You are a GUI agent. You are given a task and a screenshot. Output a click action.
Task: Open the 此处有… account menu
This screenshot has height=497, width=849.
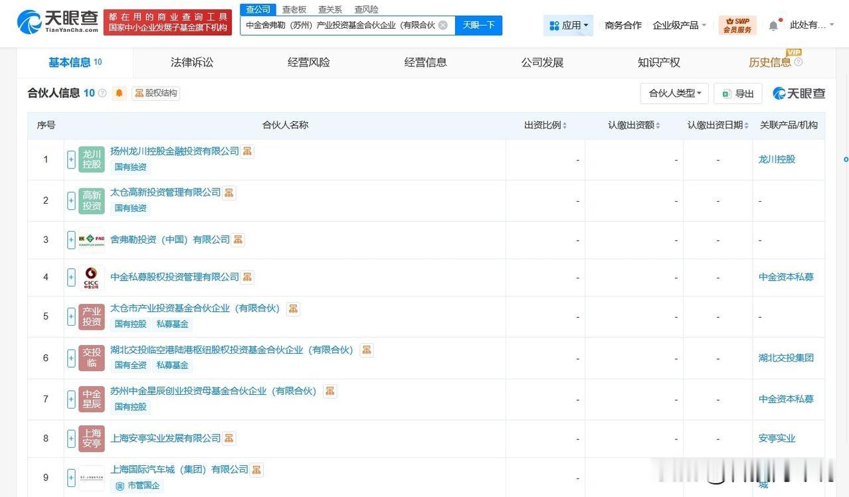tap(812, 25)
